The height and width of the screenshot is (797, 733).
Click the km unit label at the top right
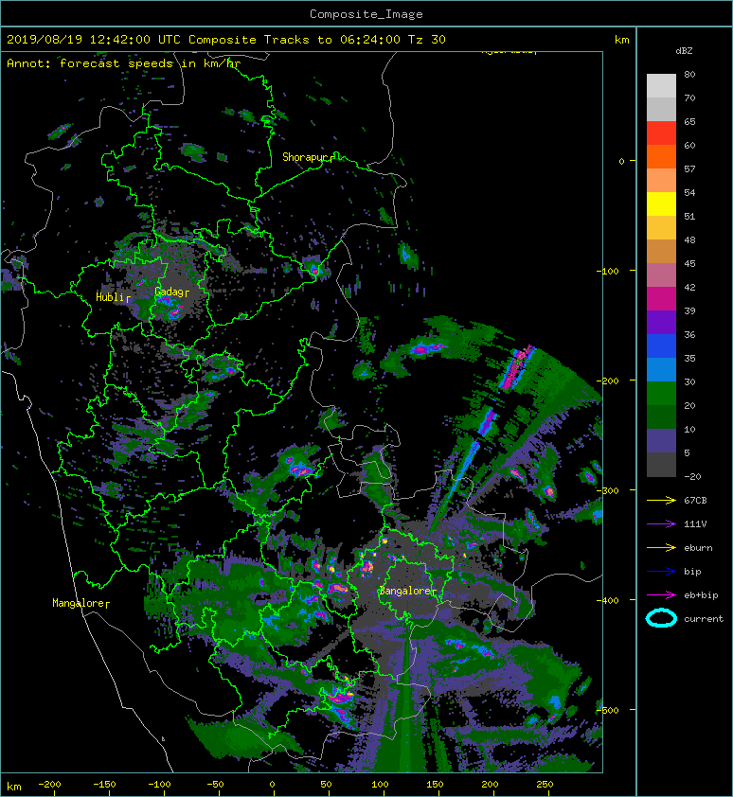tap(621, 40)
